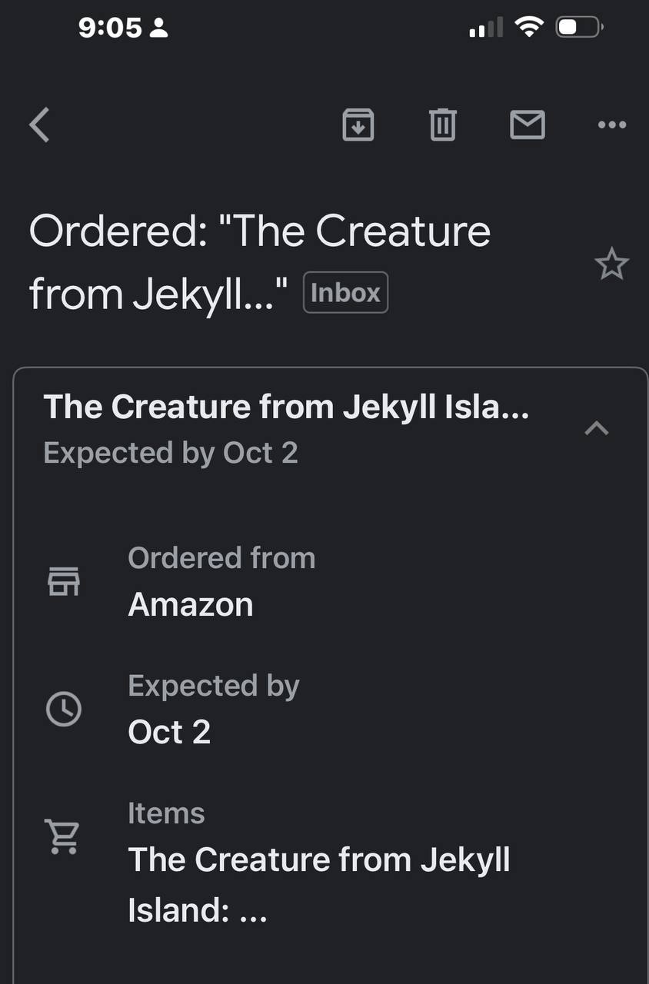Select the Amazon merchant name
The image size is (649, 984).
pos(190,605)
